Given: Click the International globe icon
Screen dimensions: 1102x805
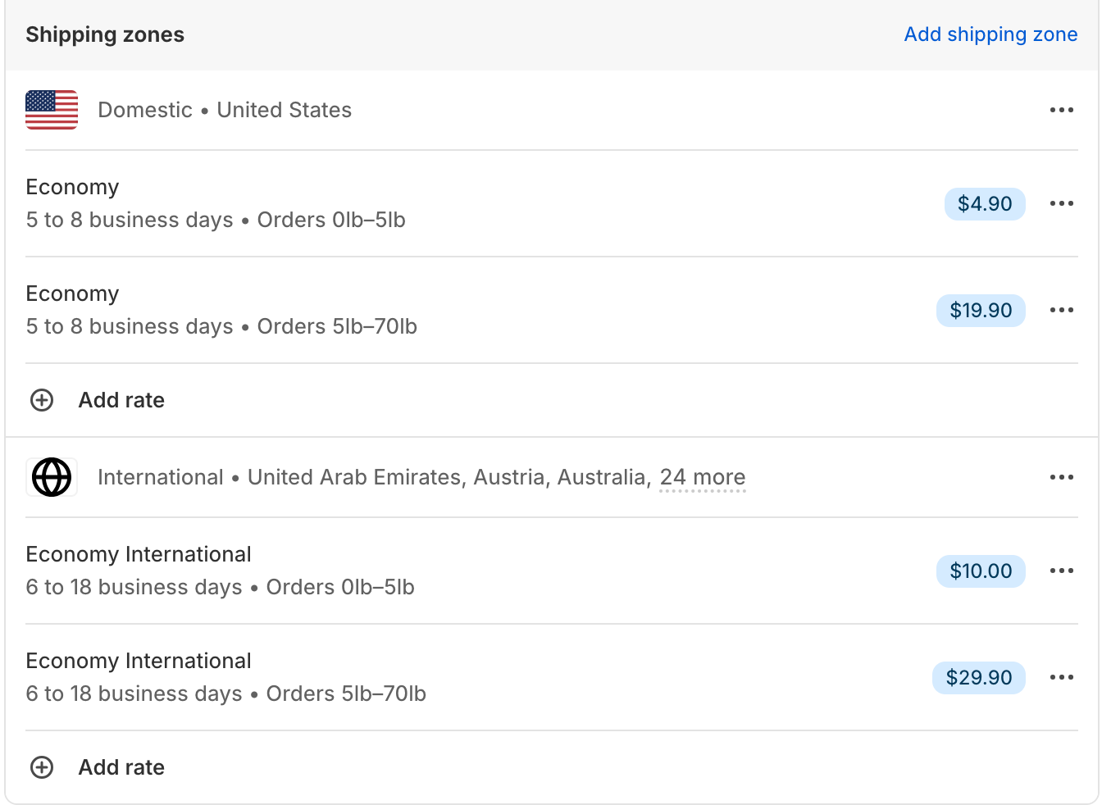Looking at the screenshot, I should tap(52, 477).
